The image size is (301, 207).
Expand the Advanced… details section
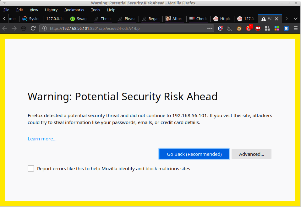[x=251, y=154]
